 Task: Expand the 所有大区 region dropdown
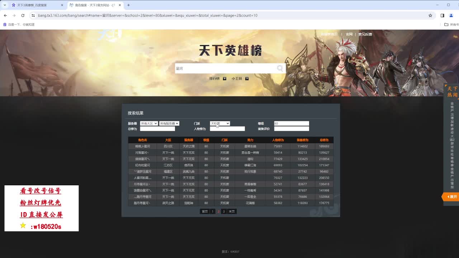[x=149, y=123]
